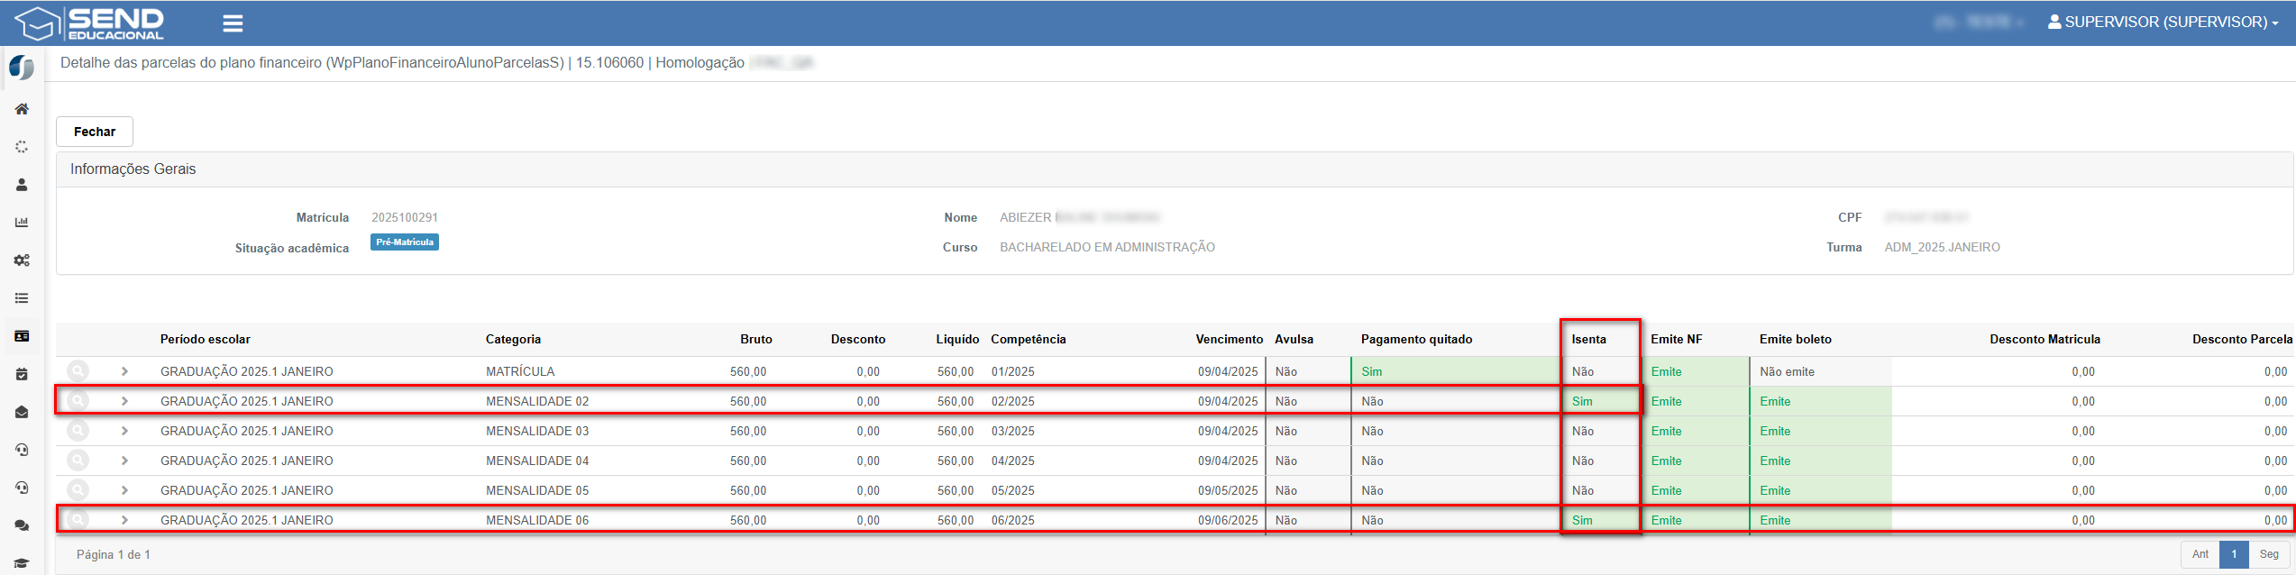Click the blue swirl logo atop the sidebar

22,68
